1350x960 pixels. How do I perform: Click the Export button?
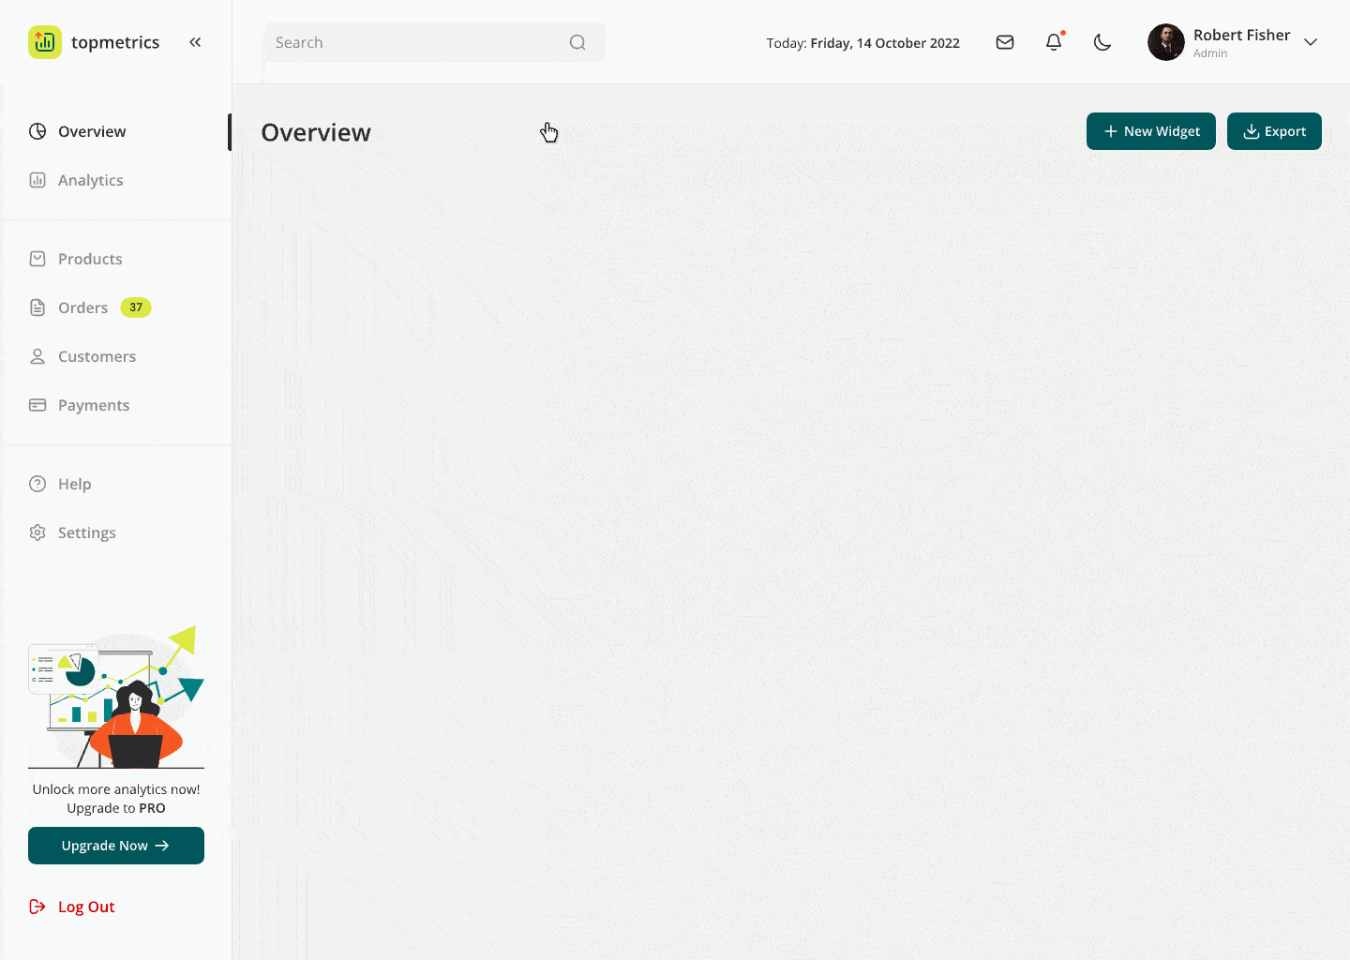click(x=1274, y=131)
